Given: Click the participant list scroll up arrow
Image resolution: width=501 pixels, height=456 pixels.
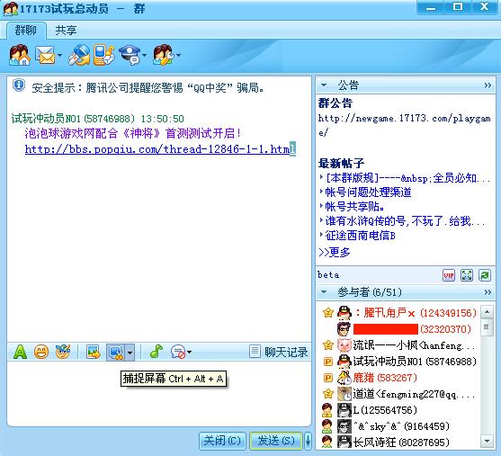Looking at the screenshot, I should (487, 311).
